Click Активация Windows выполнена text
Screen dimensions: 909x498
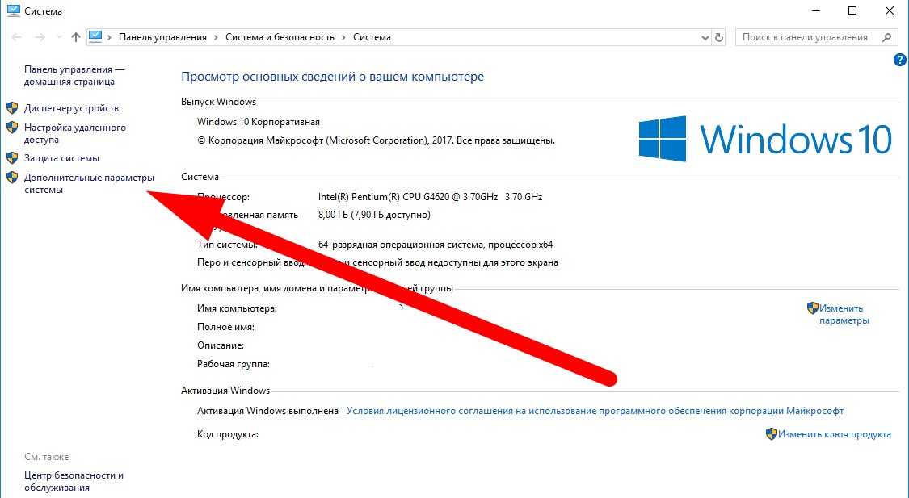267,411
